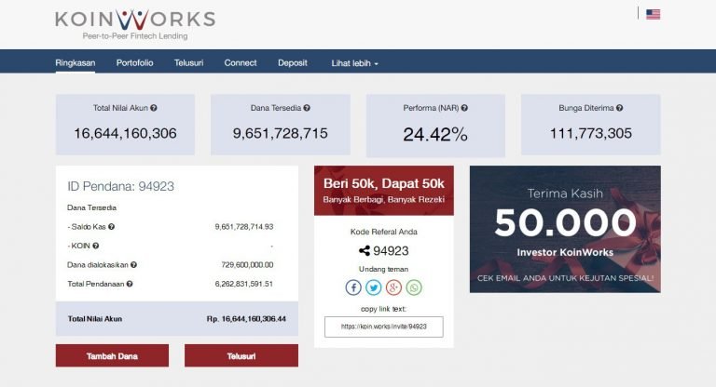Click the US flag language icon

[x=653, y=14]
